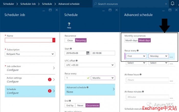This screenshot has width=179, height=112.
Task: Click the ellipsis beside the Hours field
Action: (171, 80)
